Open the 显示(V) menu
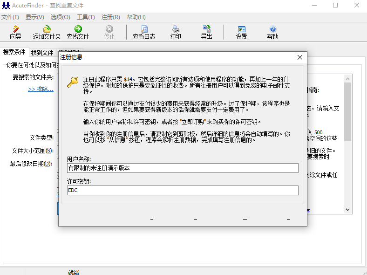 coord(34,17)
